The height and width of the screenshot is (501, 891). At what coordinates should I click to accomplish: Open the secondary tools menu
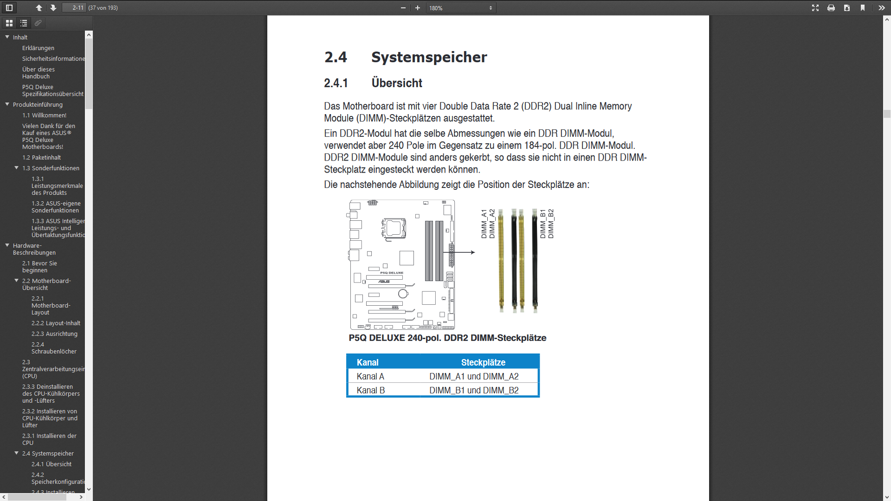[881, 8]
